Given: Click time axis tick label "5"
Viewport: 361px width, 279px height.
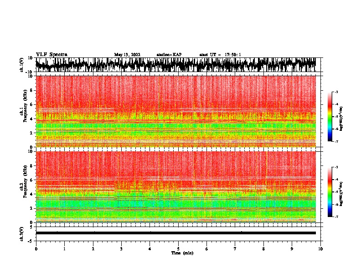Looking at the screenshot, I should (x=178, y=249).
